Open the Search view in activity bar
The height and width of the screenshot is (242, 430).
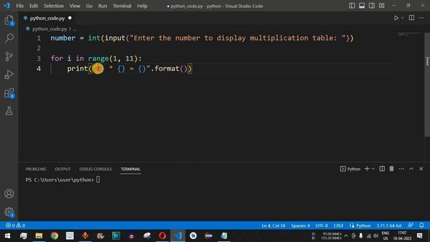(9, 38)
